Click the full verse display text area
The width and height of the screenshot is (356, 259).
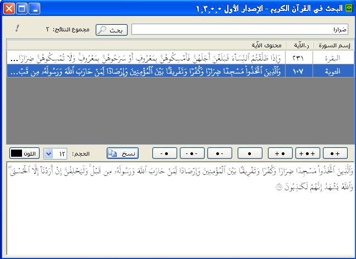coord(180,208)
